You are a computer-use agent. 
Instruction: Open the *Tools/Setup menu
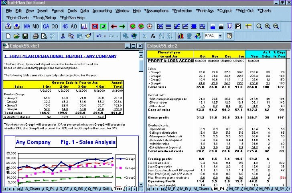click(45, 18)
